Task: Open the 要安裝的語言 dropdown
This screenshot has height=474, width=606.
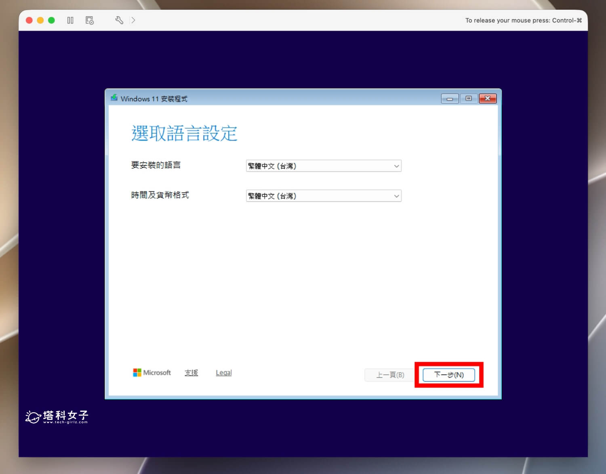Action: coord(324,166)
